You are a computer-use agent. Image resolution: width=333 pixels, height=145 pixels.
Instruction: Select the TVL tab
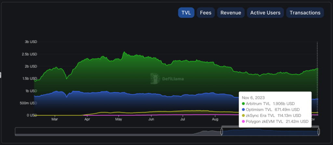(x=186, y=13)
